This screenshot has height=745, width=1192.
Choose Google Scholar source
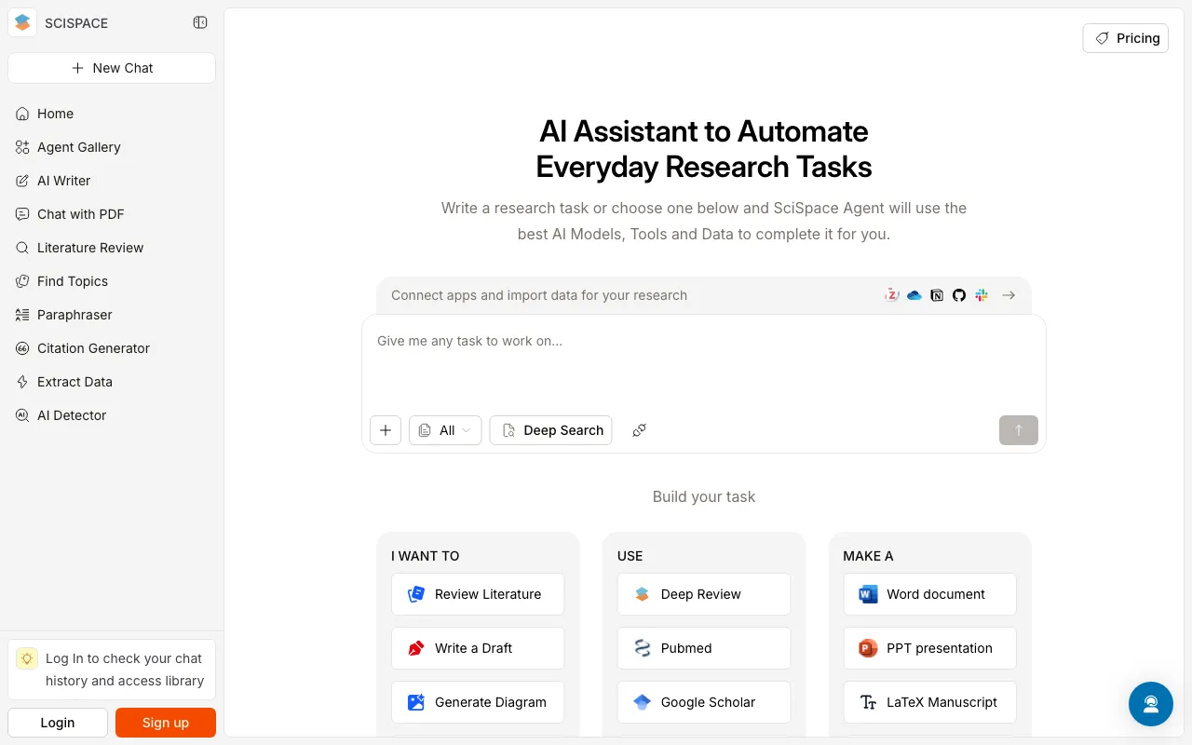click(704, 702)
